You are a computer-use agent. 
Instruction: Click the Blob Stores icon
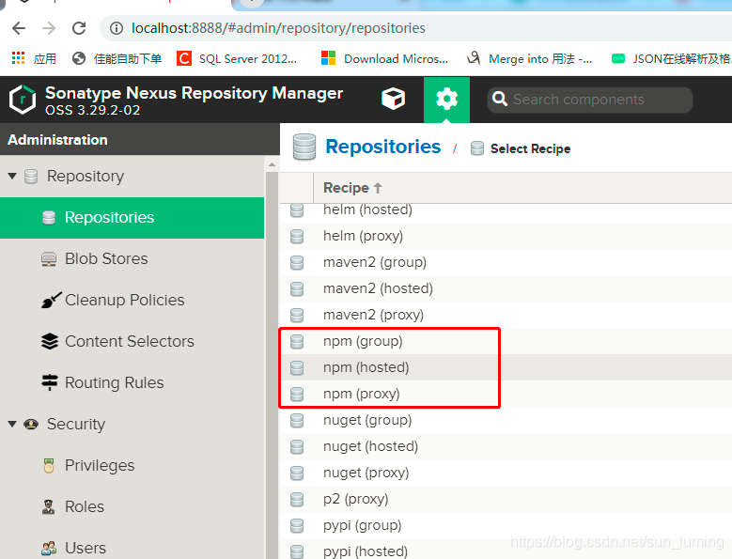point(49,259)
